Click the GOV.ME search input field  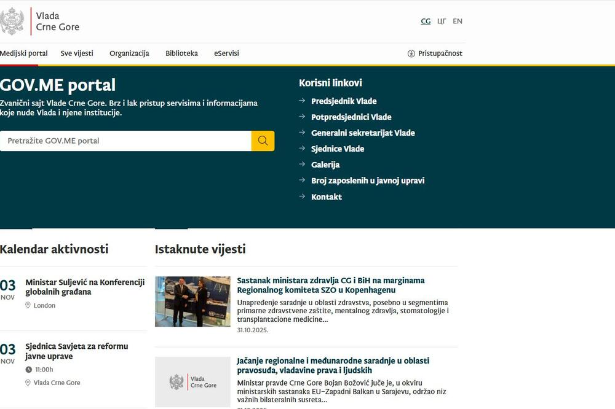(x=123, y=140)
